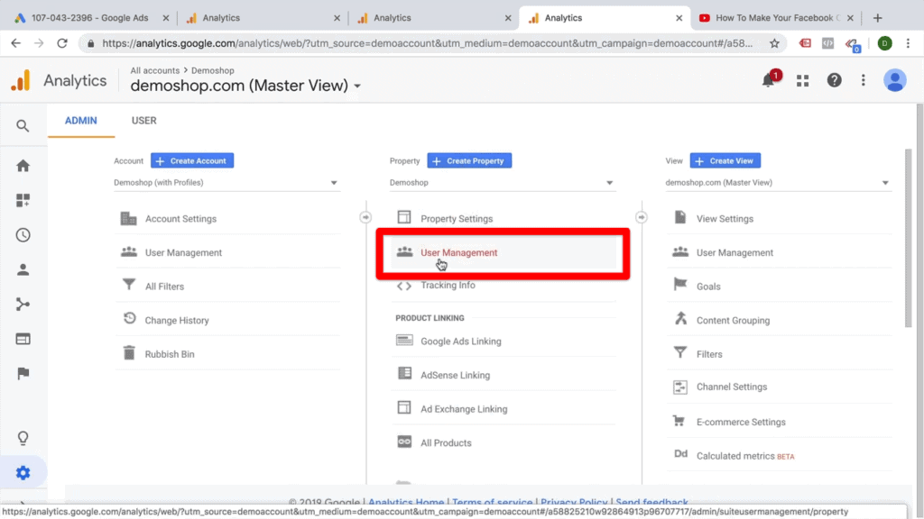Click the green Chrome profile icon

(x=884, y=43)
